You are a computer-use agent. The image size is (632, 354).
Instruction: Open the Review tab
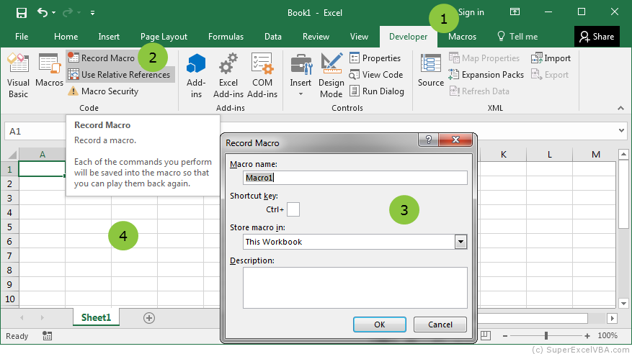coord(316,37)
